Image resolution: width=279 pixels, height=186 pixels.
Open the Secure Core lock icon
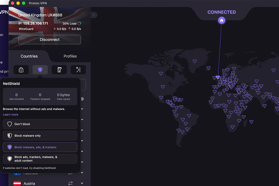[21, 69]
